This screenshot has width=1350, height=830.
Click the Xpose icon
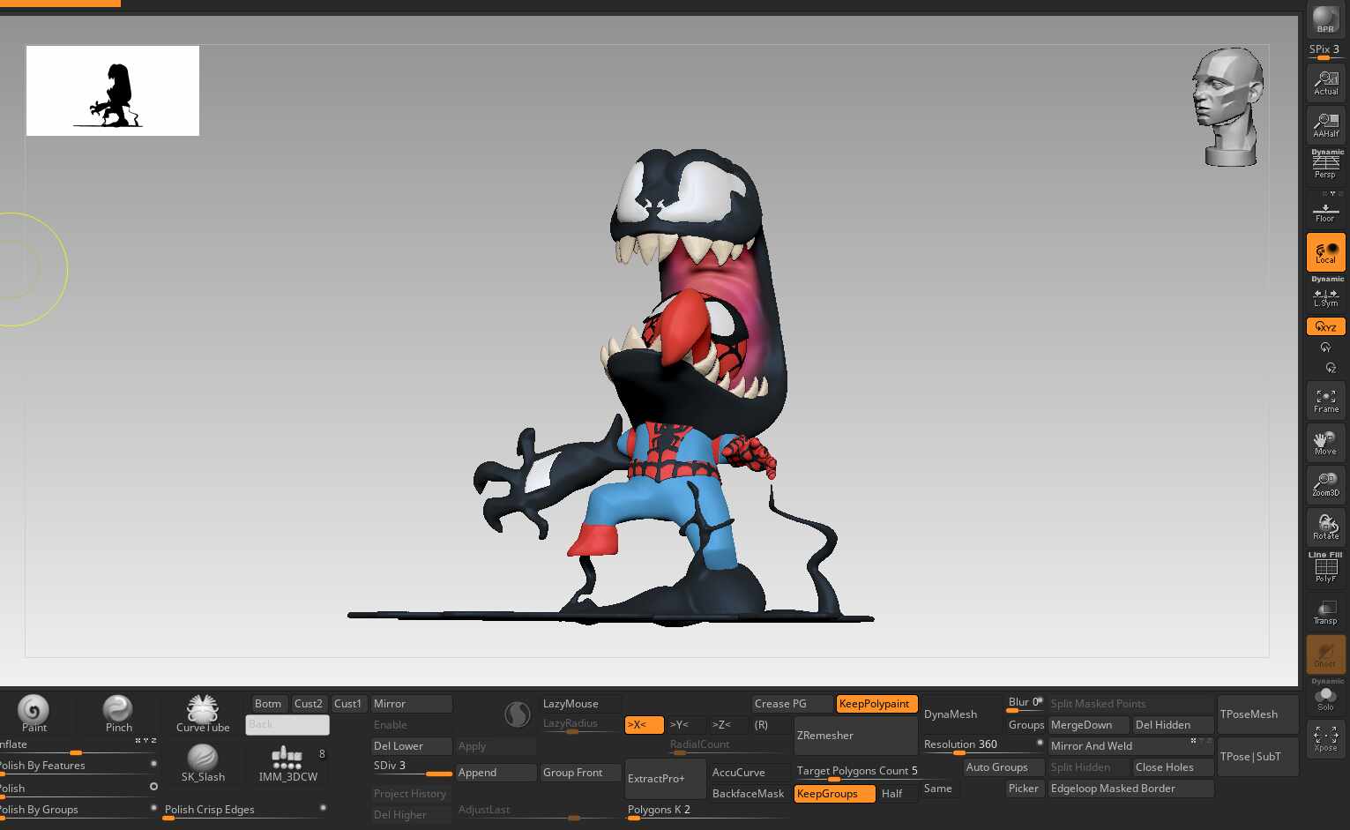(x=1325, y=738)
